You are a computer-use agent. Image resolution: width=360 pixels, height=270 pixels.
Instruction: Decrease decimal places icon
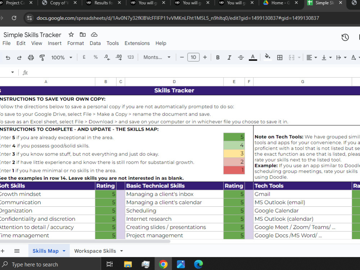point(107,57)
